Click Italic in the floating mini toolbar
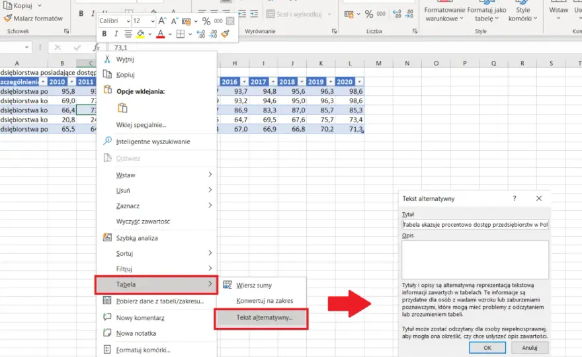The height and width of the screenshot is (357, 582). click(116, 34)
